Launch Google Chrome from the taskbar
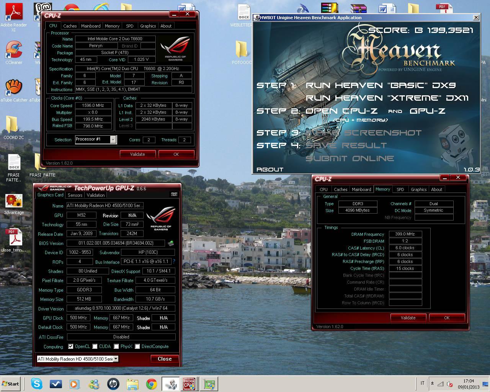 pos(152,384)
